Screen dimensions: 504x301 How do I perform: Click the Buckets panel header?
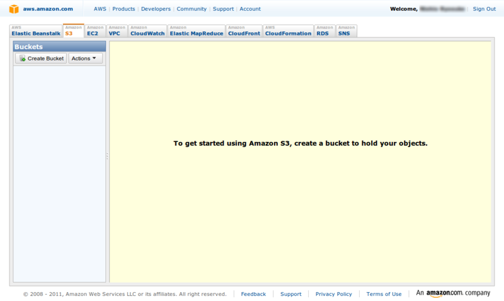(x=59, y=47)
